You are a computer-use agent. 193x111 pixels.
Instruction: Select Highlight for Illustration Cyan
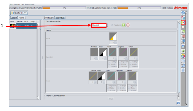[109, 62]
